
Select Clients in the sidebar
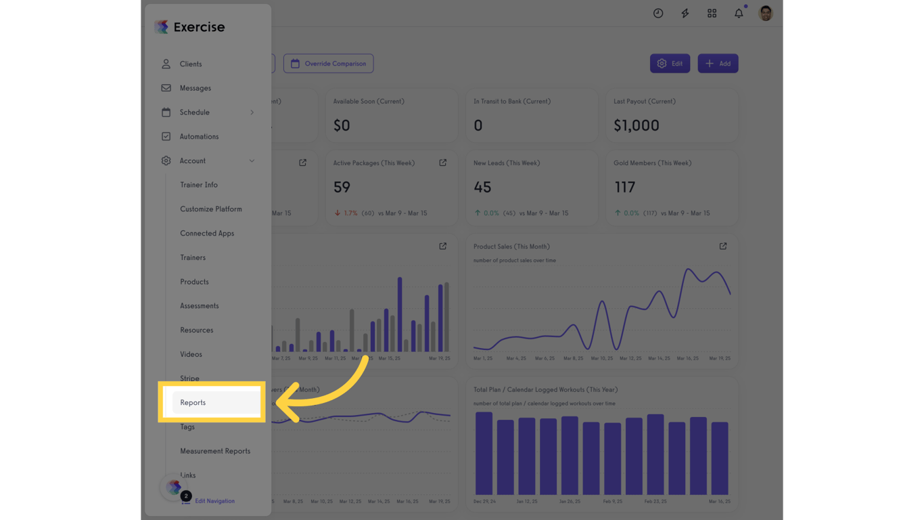tap(191, 64)
